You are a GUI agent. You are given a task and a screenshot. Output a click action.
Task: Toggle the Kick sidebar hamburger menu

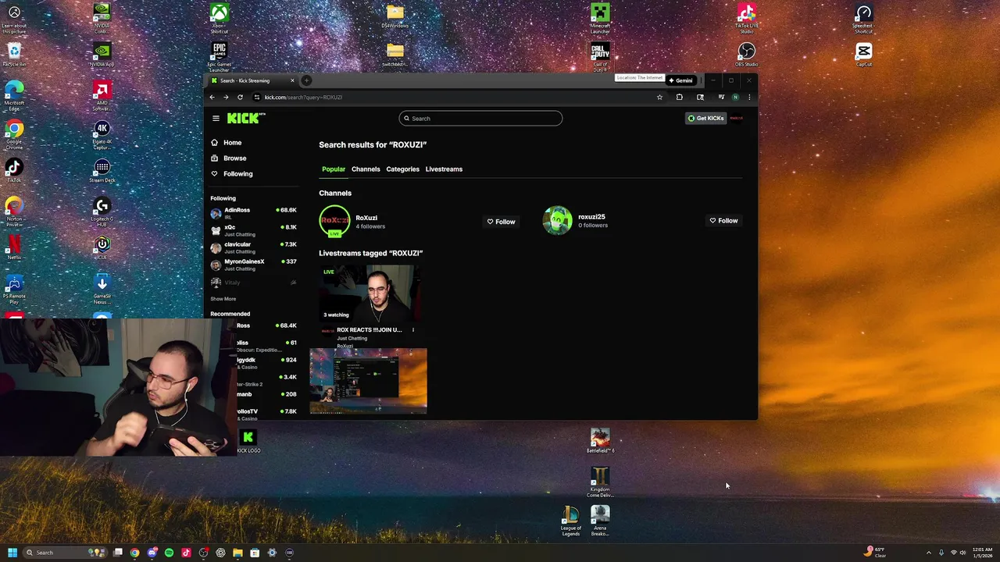(x=216, y=119)
